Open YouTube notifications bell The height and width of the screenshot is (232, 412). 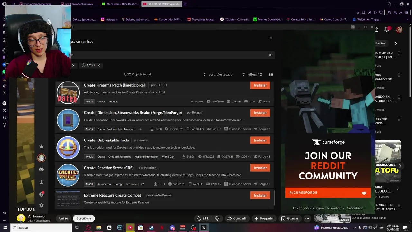click(387, 30)
